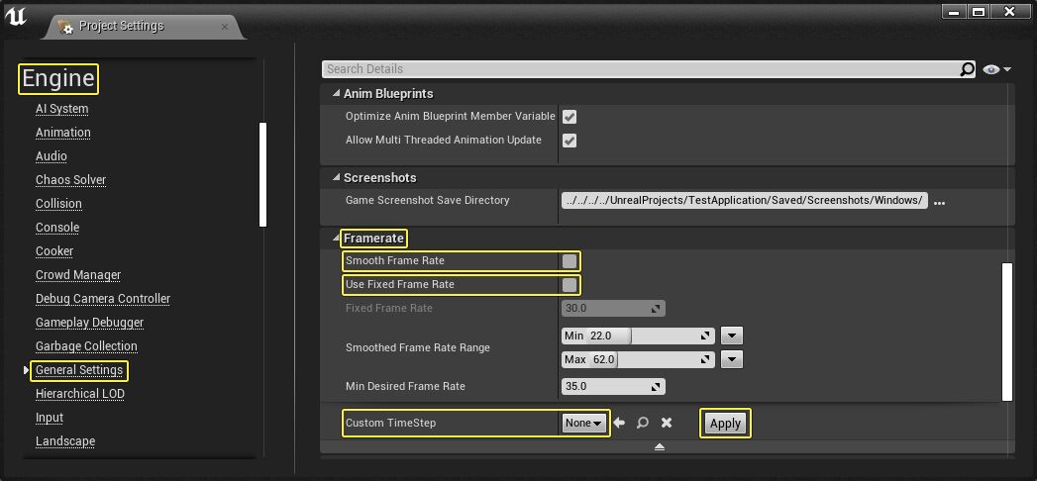The height and width of the screenshot is (481, 1037).
Task: Click the Min Desired Frame Rate 35.0 field
Action: point(613,387)
